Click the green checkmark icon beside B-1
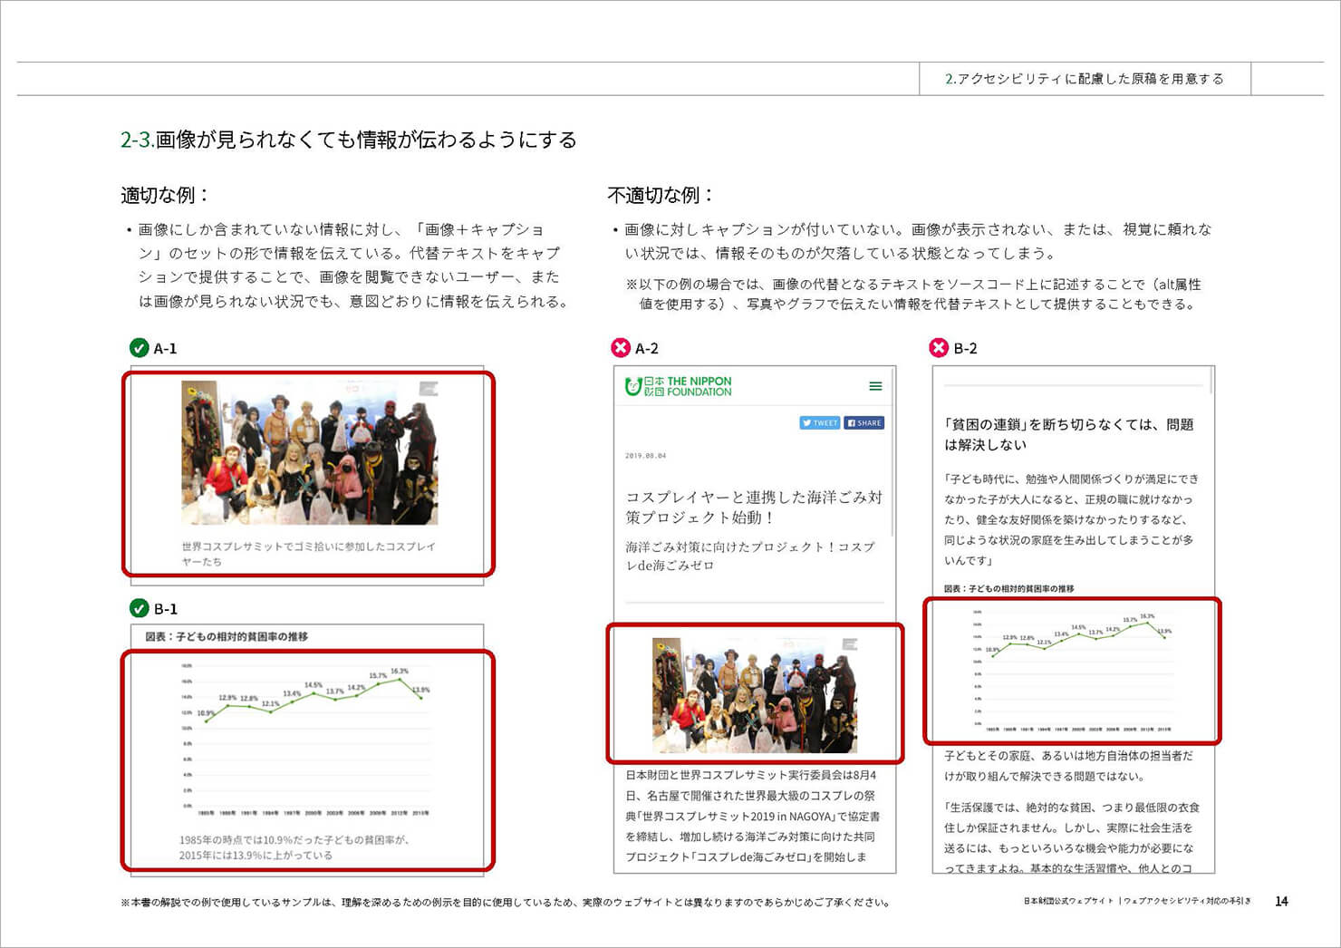 tap(139, 608)
